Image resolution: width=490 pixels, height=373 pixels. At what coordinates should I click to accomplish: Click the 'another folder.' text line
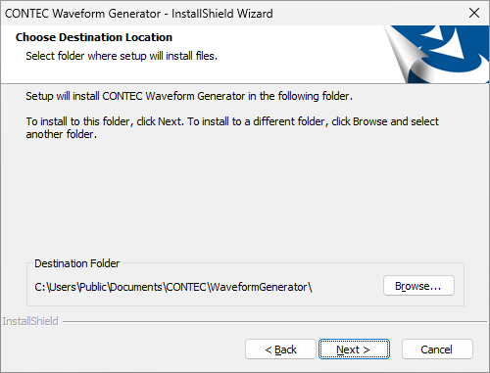coord(62,134)
